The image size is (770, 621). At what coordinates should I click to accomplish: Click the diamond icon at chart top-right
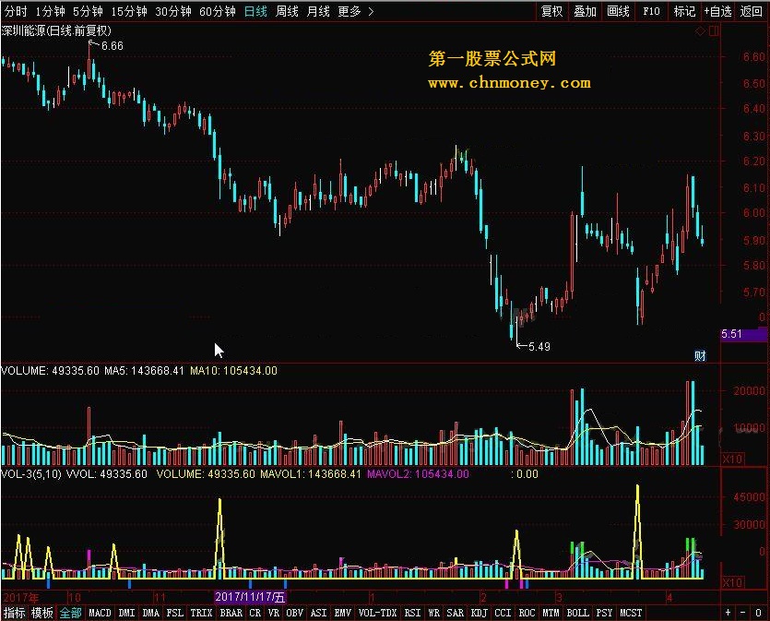point(700,31)
